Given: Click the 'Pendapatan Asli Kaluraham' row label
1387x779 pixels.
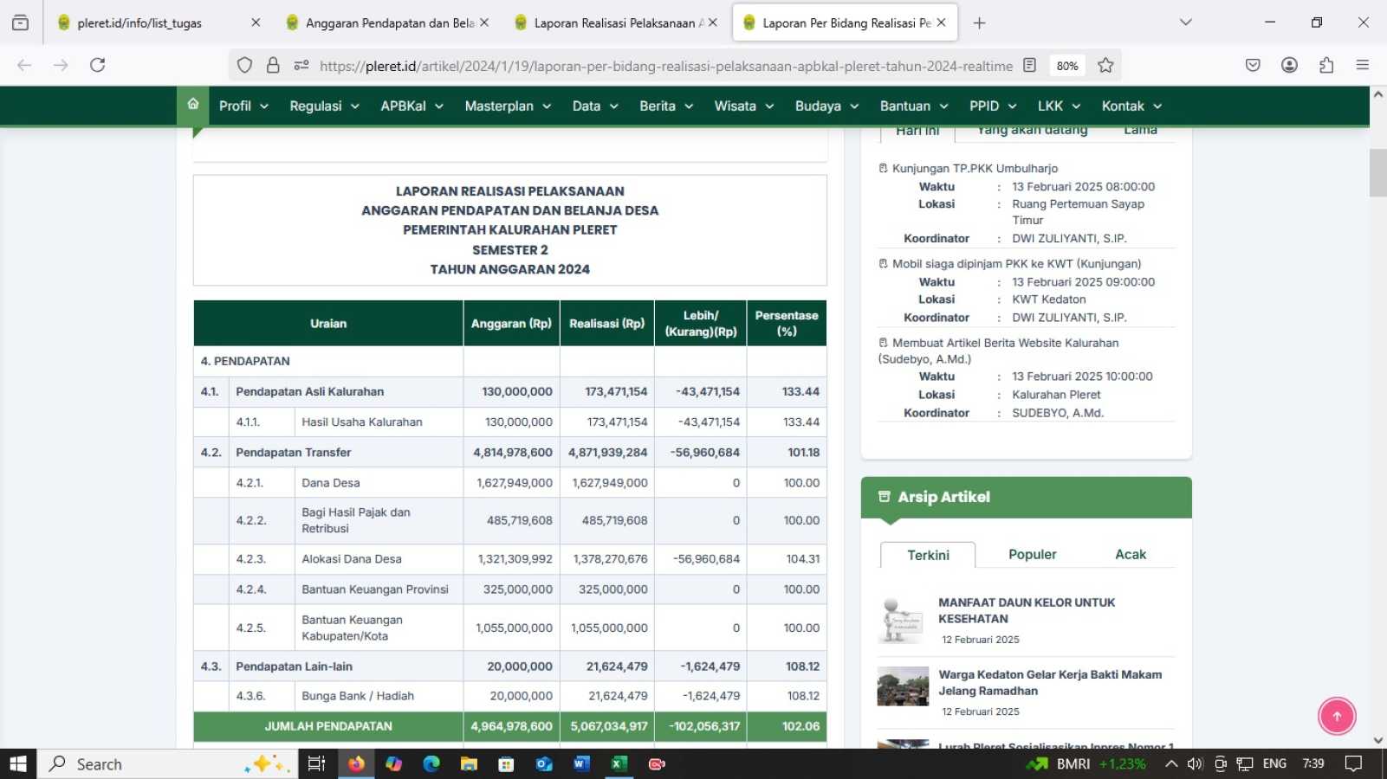Looking at the screenshot, I should (x=309, y=391).
